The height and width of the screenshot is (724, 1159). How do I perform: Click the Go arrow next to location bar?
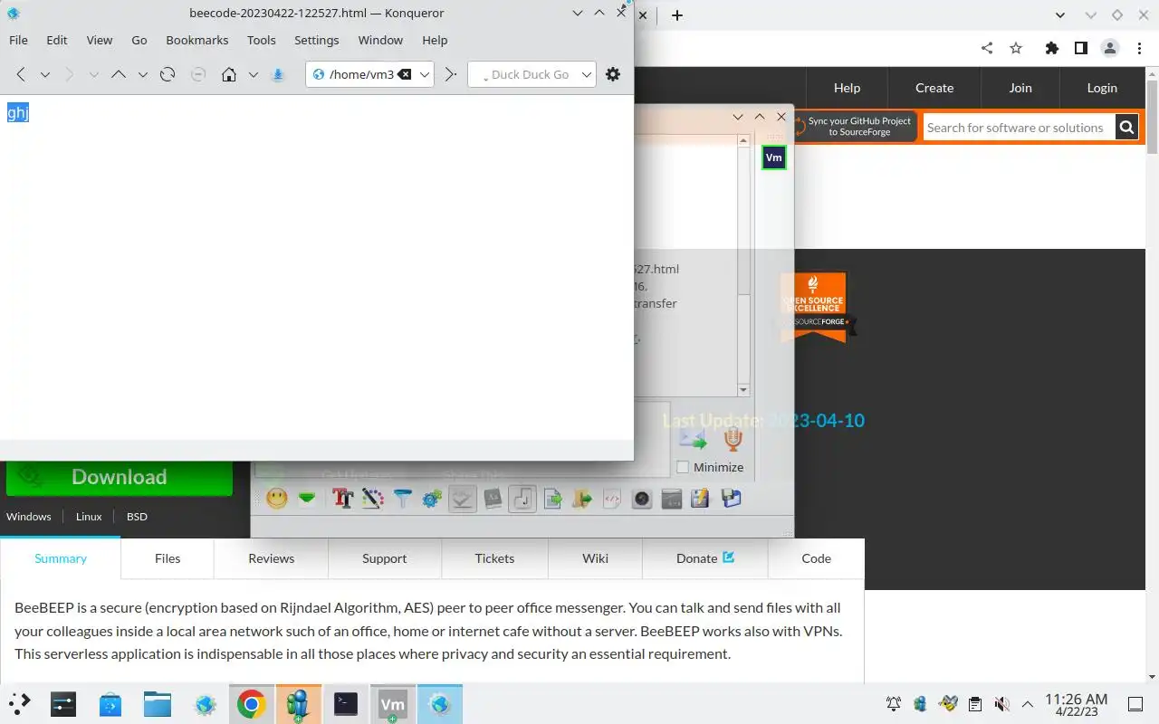(450, 74)
